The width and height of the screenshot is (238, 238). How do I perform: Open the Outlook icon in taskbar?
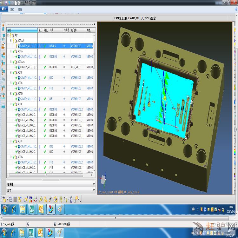pos(41,209)
